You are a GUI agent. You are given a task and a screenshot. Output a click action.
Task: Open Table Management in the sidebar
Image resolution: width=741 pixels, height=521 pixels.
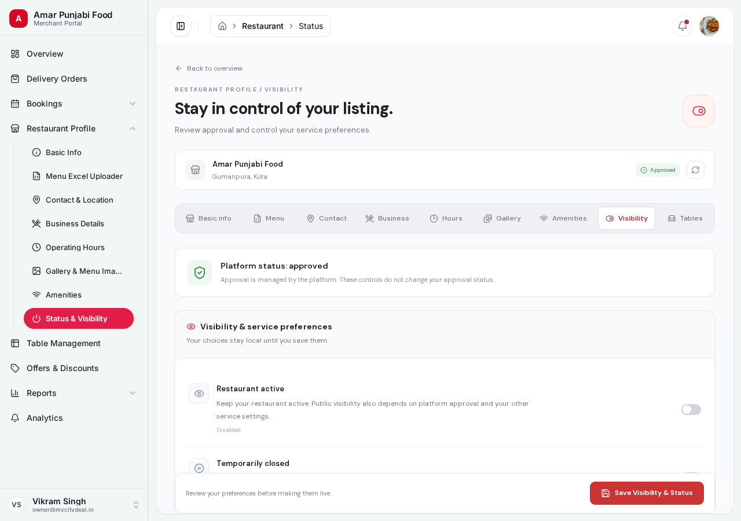[x=74, y=343]
